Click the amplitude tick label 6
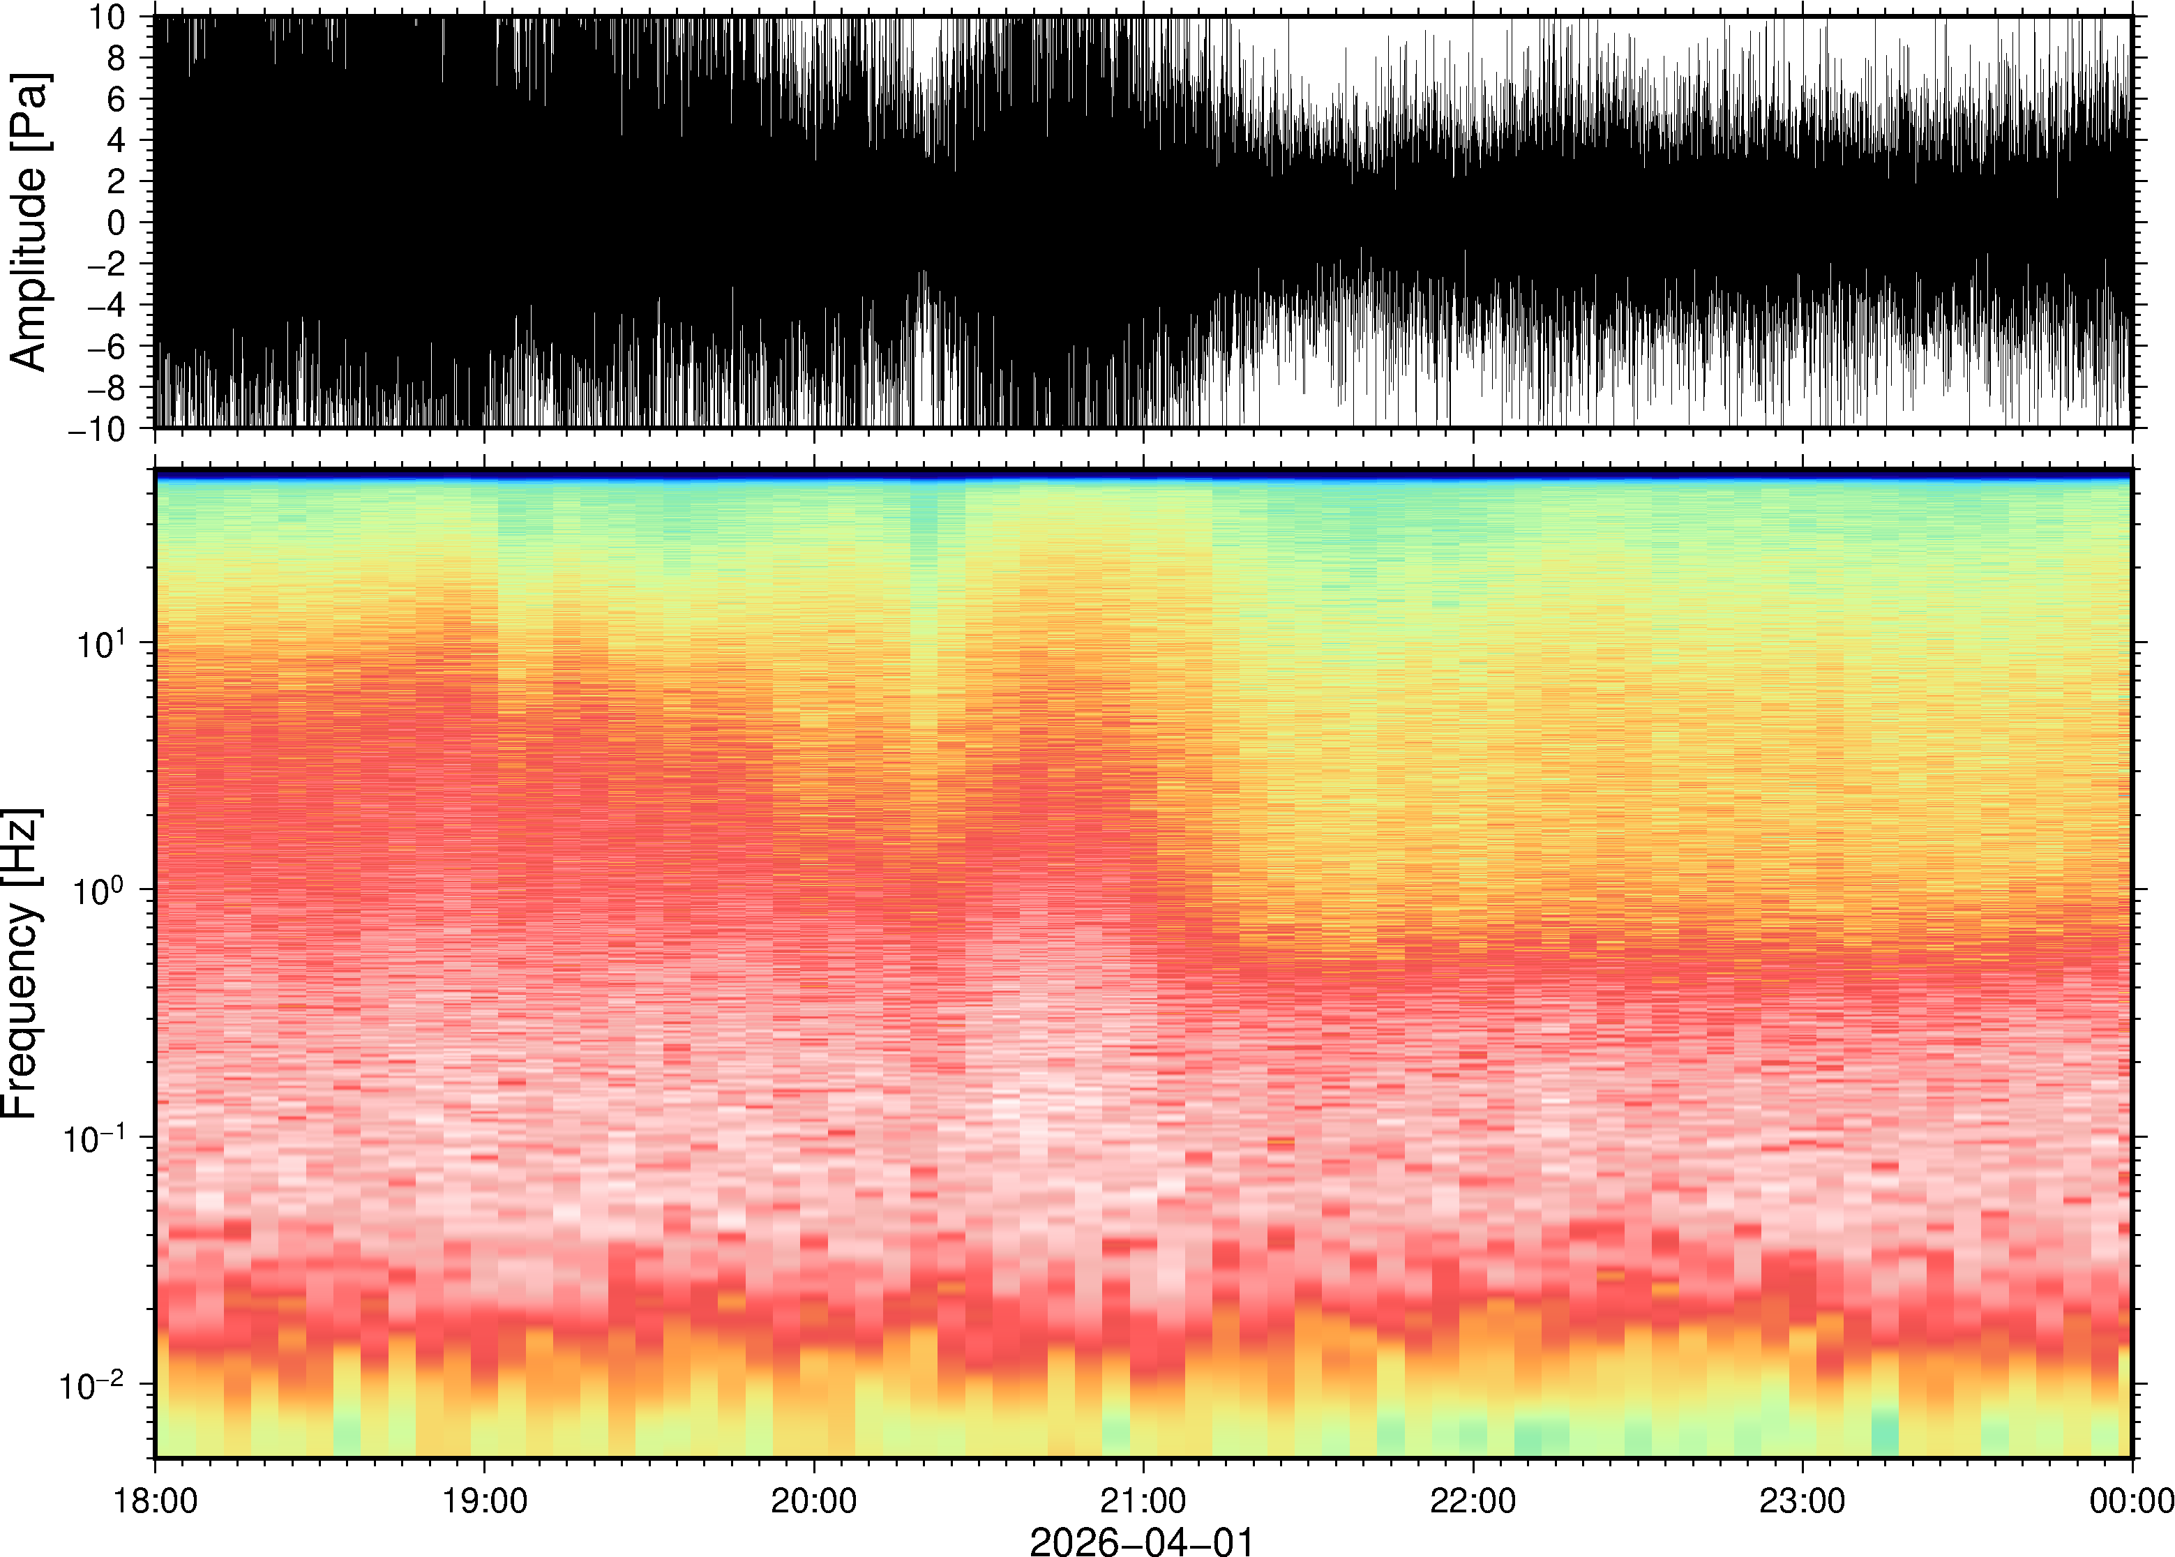The image size is (2175, 1557). click(116, 99)
